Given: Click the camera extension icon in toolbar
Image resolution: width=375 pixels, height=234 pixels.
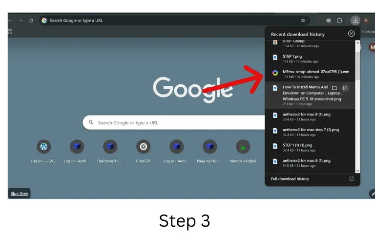Looking at the screenshot, I should 329,20.
